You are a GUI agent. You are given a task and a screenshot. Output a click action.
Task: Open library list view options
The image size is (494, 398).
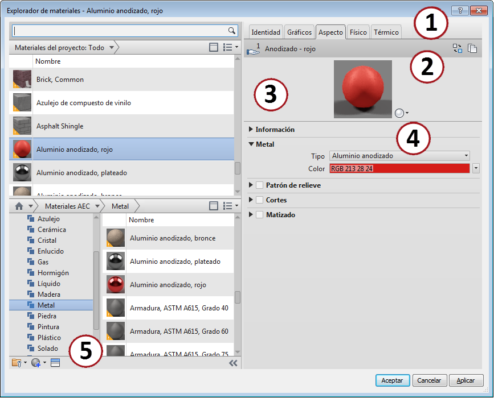pyautogui.click(x=231, y=206)
